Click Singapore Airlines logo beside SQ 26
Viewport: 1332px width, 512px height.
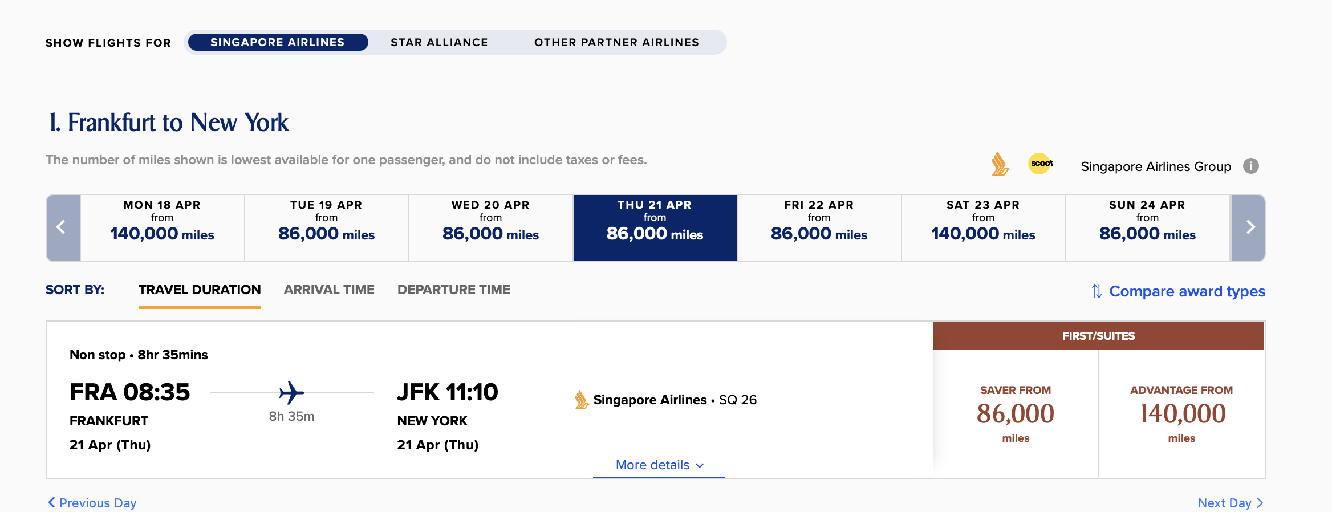click(x=581, y=400)
